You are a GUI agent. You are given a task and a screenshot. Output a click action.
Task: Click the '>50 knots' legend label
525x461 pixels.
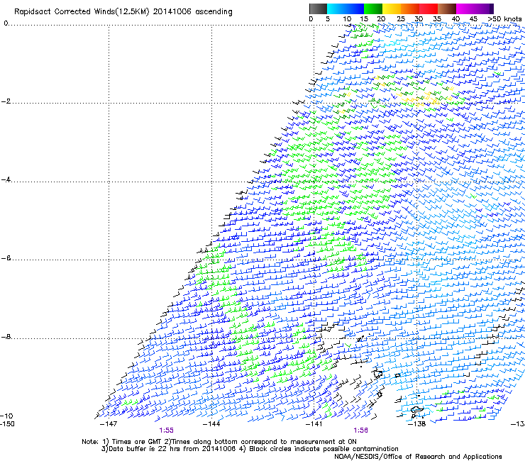coord(504,19)
